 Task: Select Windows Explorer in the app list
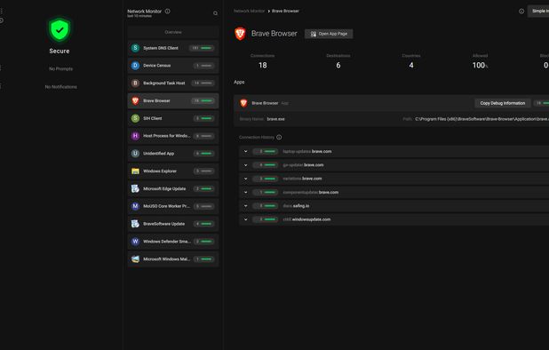[173, 171]
